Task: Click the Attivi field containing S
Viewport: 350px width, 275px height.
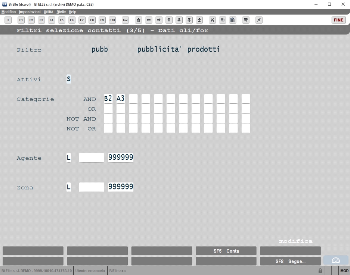Action: [69, 79]
